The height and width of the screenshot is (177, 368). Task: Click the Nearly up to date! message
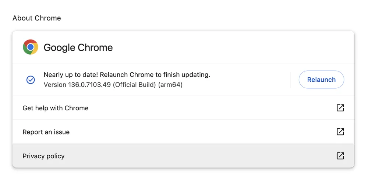pos(71,75)
